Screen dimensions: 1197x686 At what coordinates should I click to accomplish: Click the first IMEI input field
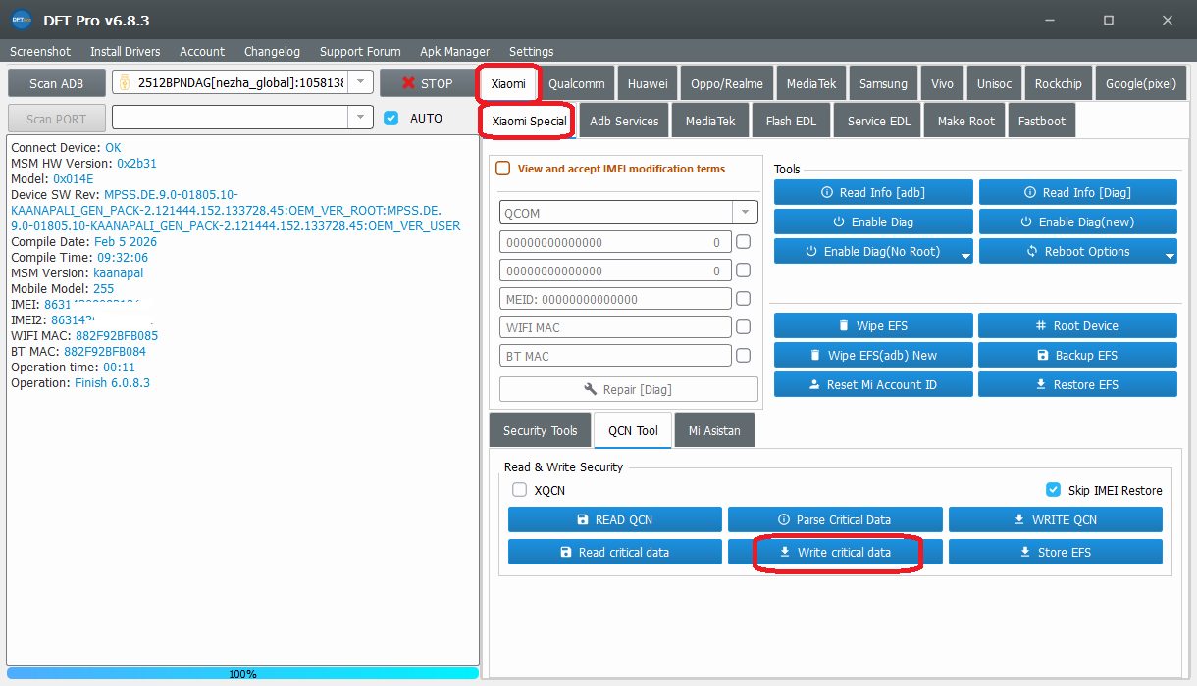pos(615,242)
